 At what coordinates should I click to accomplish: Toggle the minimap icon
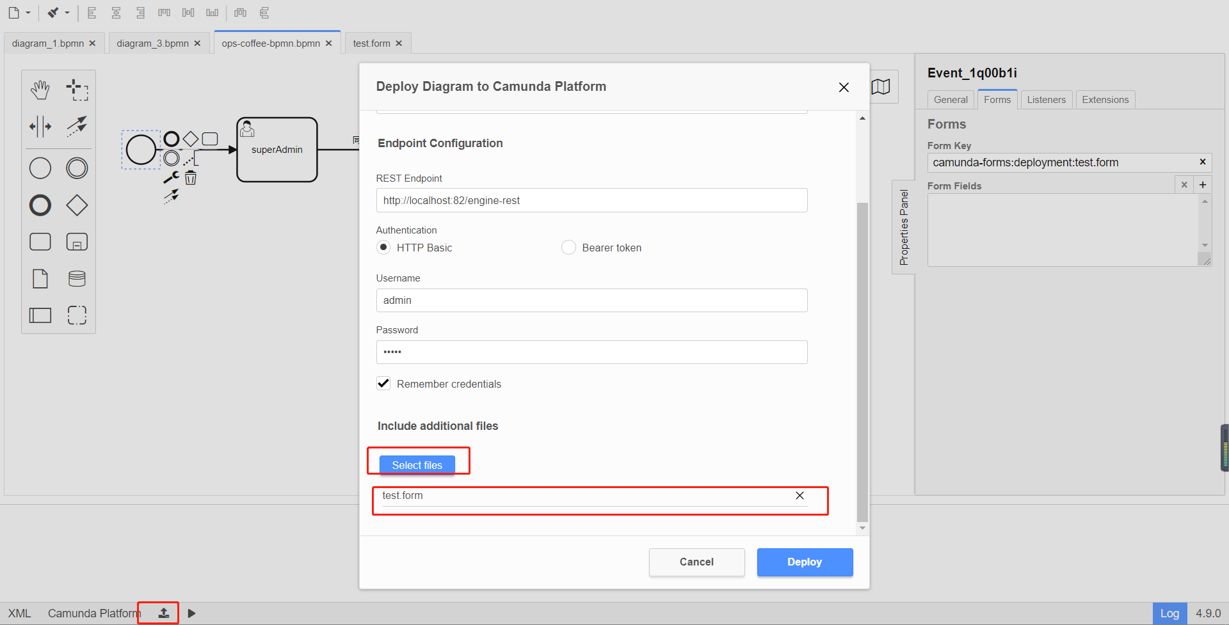coord(881,87)
